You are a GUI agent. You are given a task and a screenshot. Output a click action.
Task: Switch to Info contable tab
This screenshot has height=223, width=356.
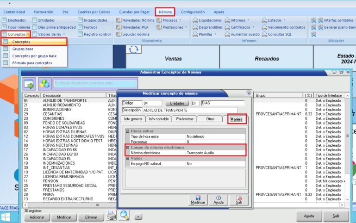click(158, 119)
